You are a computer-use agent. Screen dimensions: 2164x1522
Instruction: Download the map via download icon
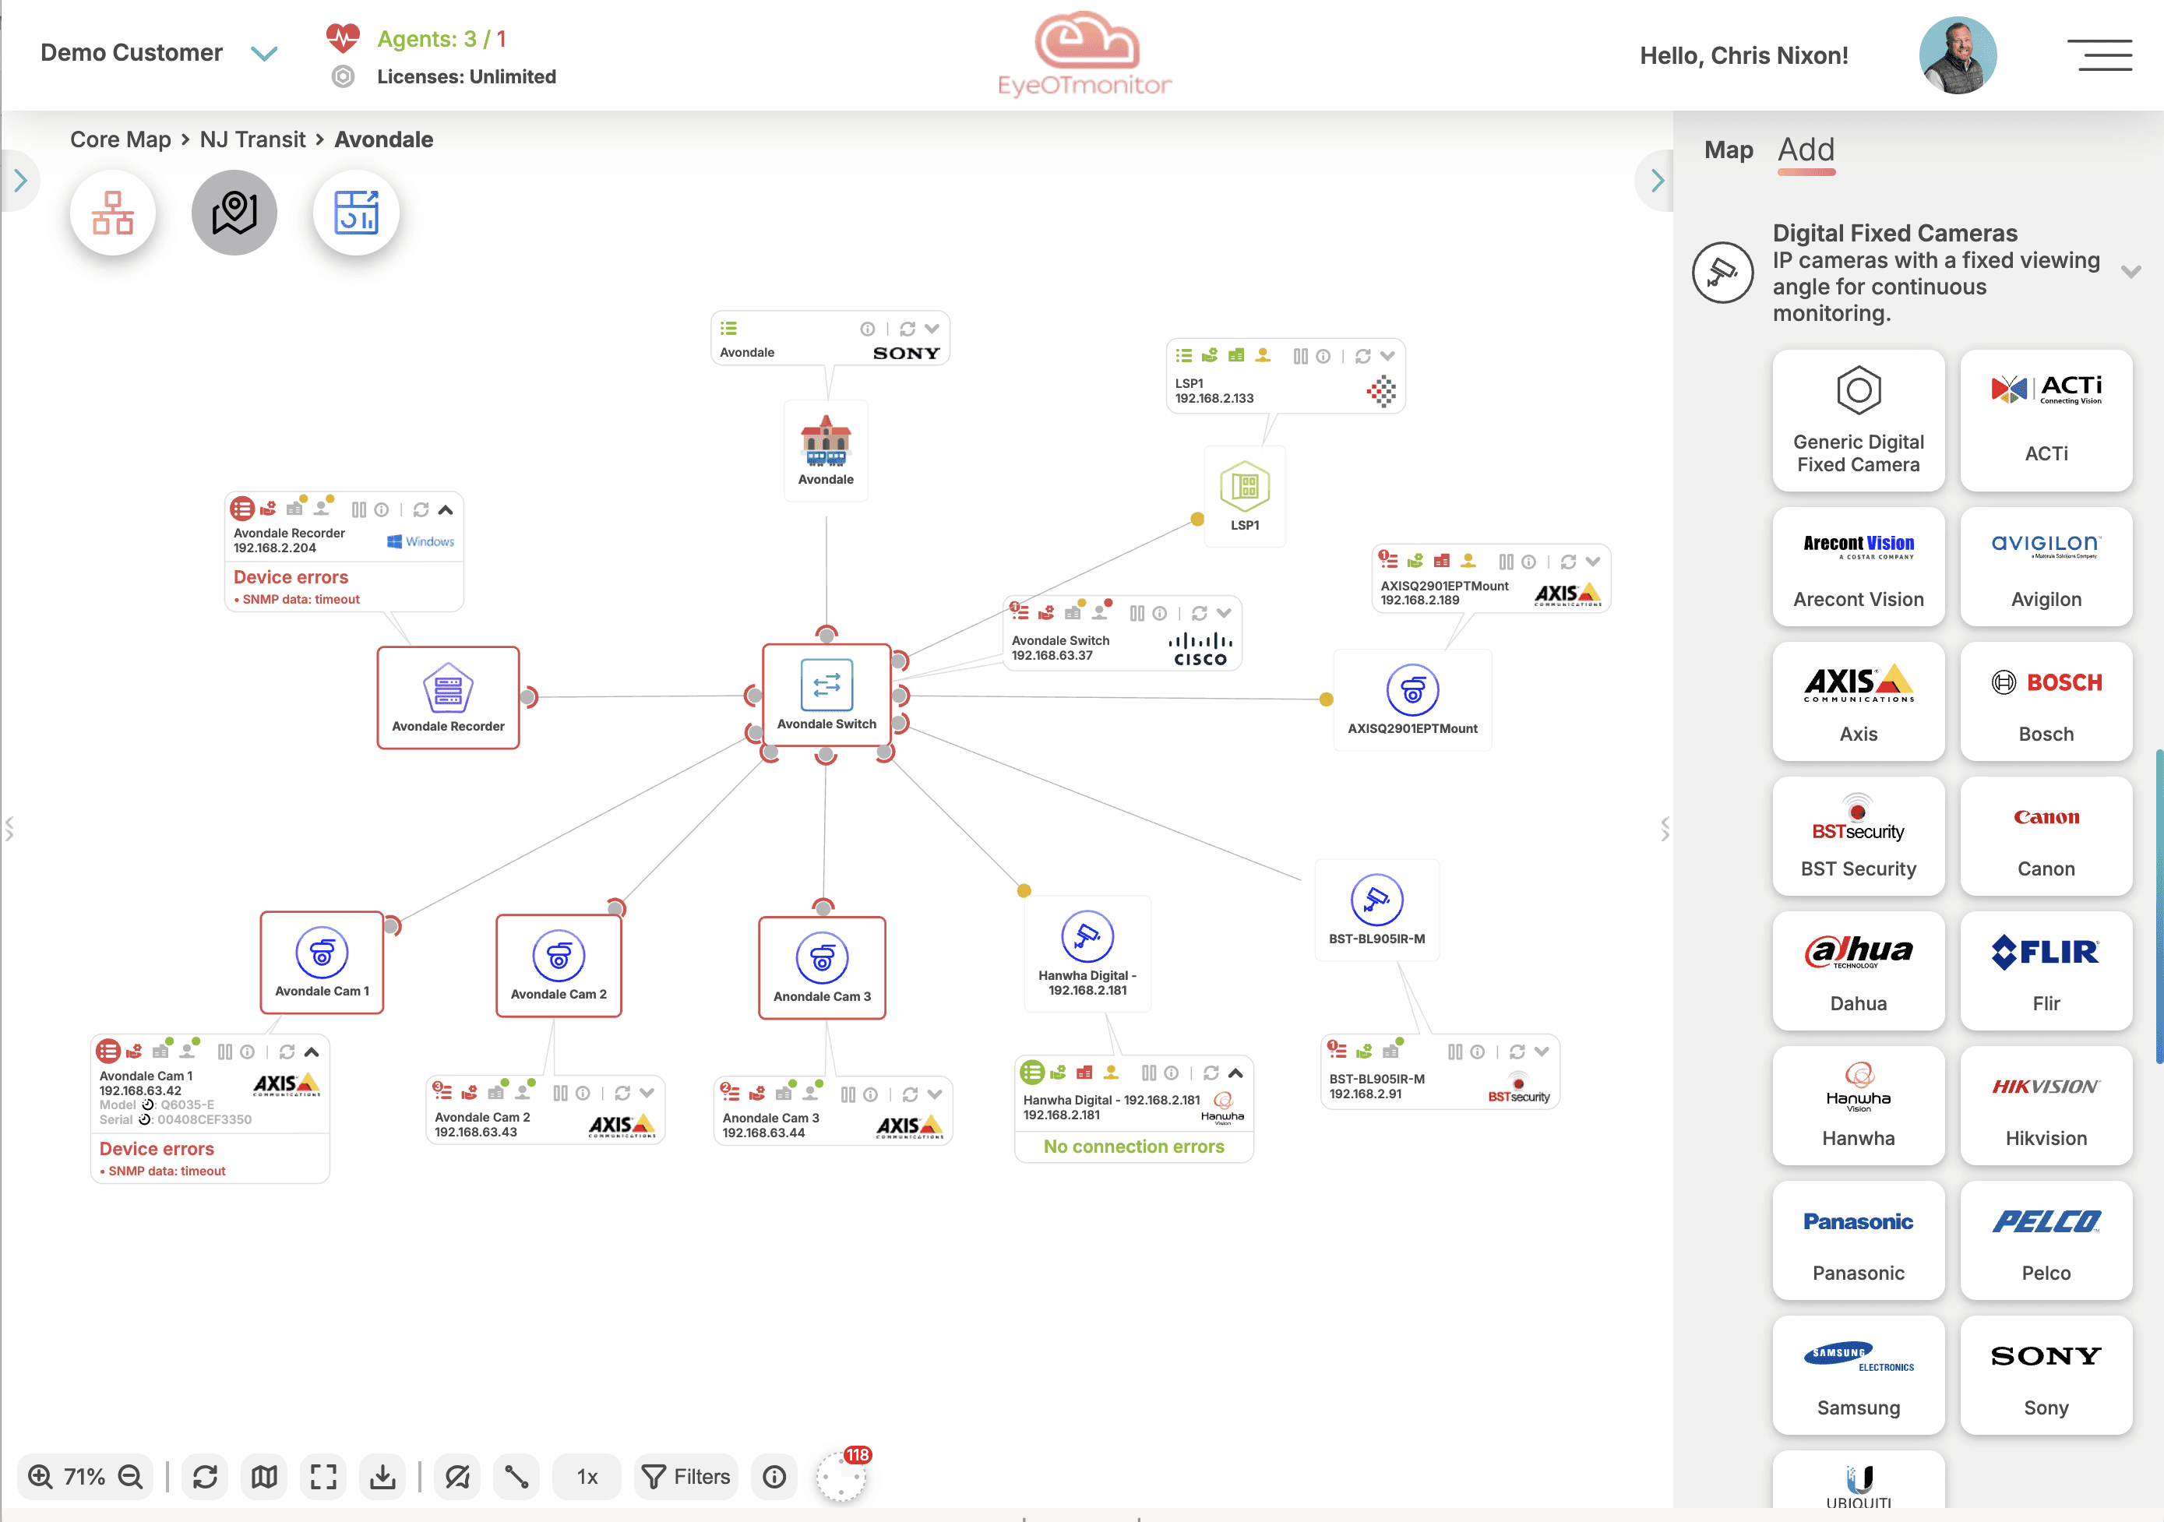[x=382, y=1477]
